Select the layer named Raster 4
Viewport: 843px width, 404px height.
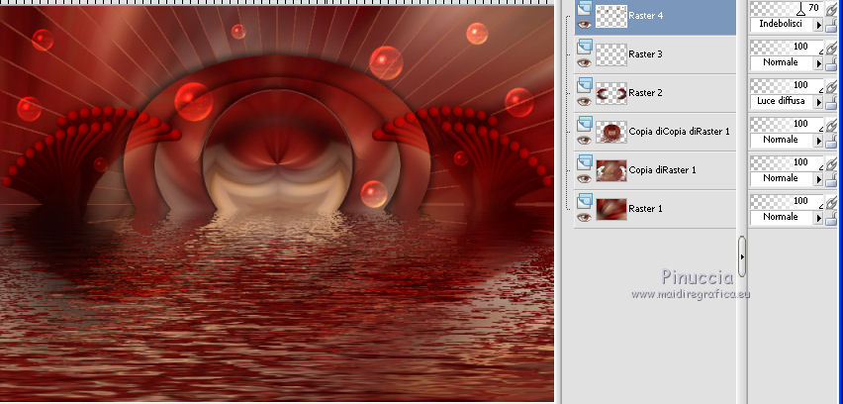coord(646,16)
